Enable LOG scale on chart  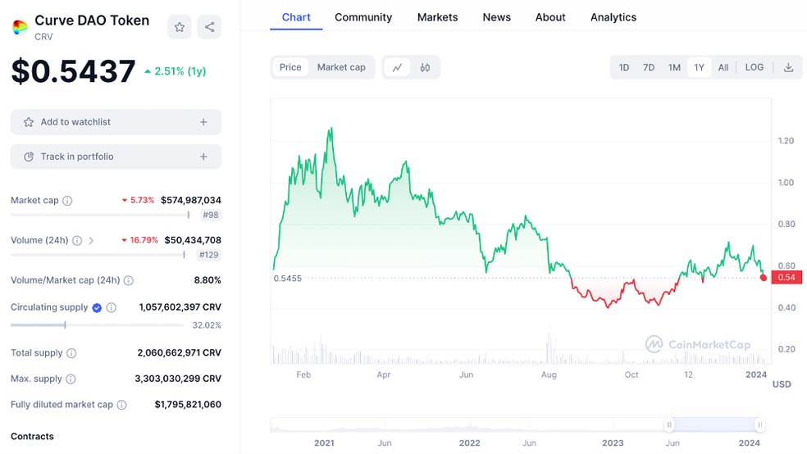pyautogui.click(x=754, y=67)
